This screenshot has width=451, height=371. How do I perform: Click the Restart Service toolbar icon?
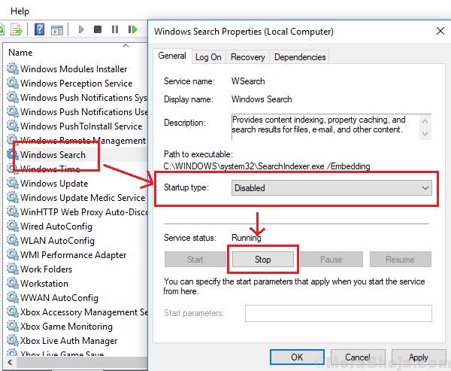click(132, 29)
